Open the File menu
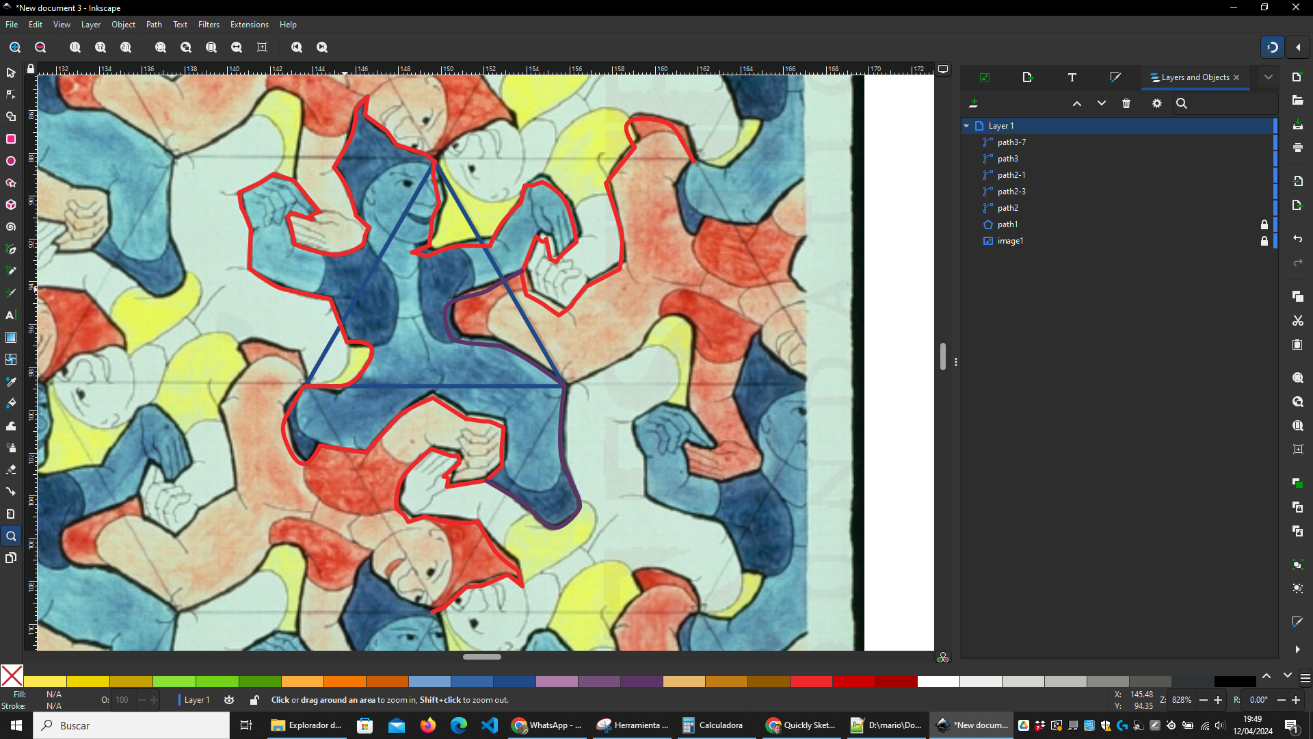This screenshot has height=739, width=1313. click(12, 25)
